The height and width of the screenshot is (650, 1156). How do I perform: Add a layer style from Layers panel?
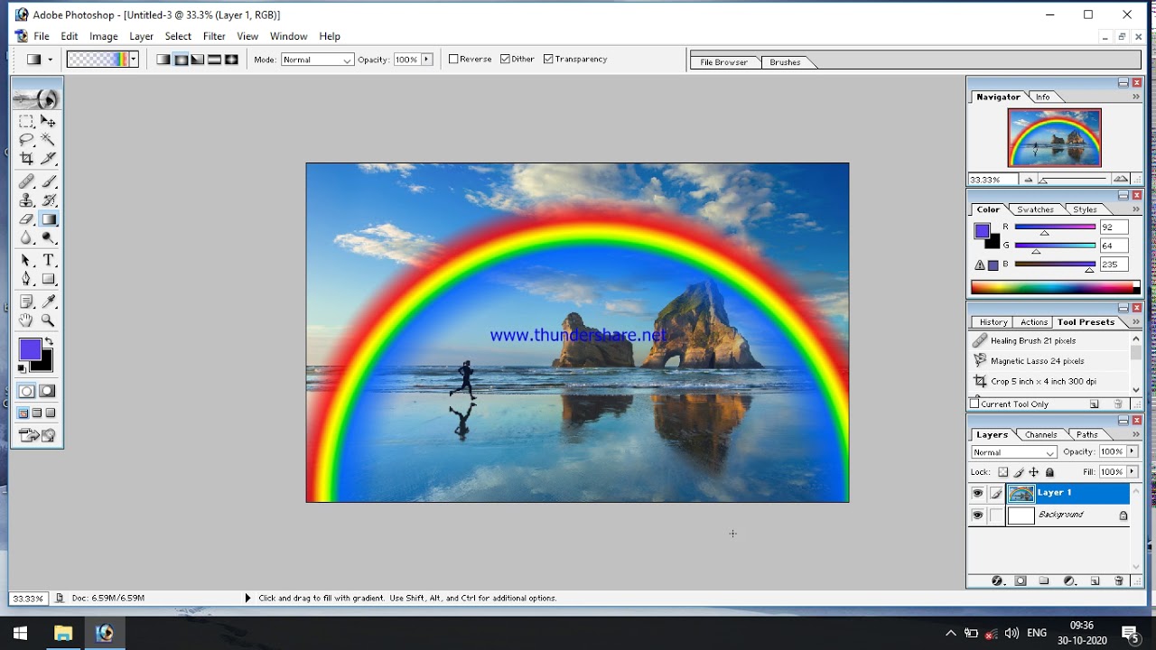click(x=997, y=580)
